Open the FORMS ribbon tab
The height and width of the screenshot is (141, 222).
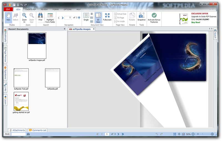point(56,9)
